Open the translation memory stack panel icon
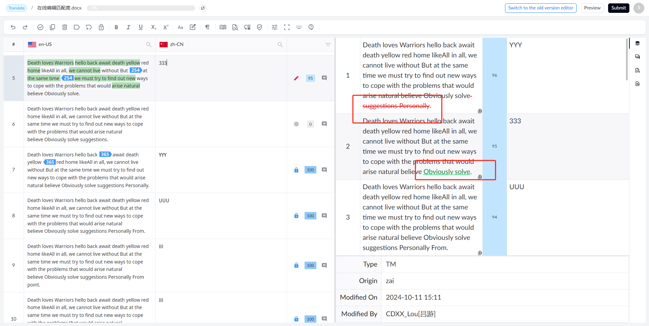The image size is (649, 326). coord(638,43)
